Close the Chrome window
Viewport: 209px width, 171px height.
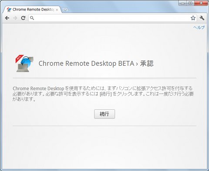tap(201, 3)
